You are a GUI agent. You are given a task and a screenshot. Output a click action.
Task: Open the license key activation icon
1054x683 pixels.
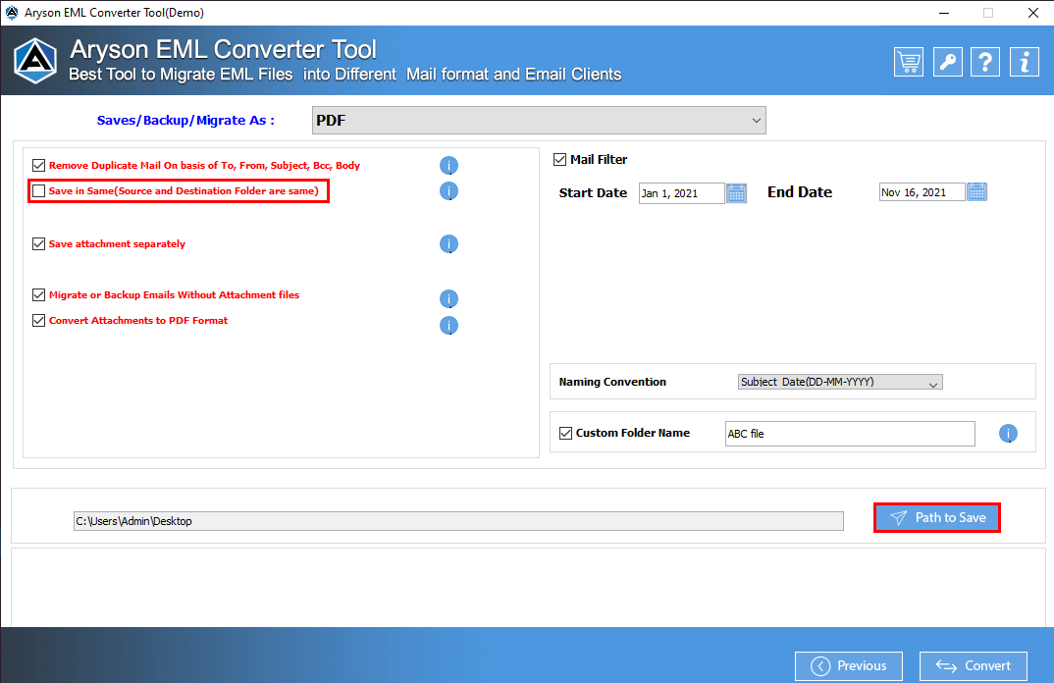[x=947, y=63]
